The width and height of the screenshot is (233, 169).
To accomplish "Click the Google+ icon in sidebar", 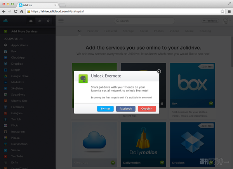I will tap(5, 113).
